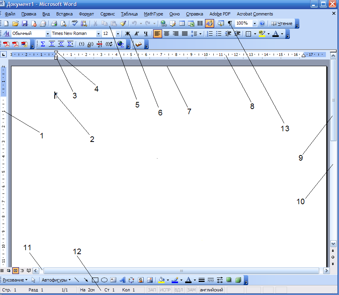This screenshot has width=339, height=295.
Task: Insert a Text Box icon
Action: click(113, 280)
